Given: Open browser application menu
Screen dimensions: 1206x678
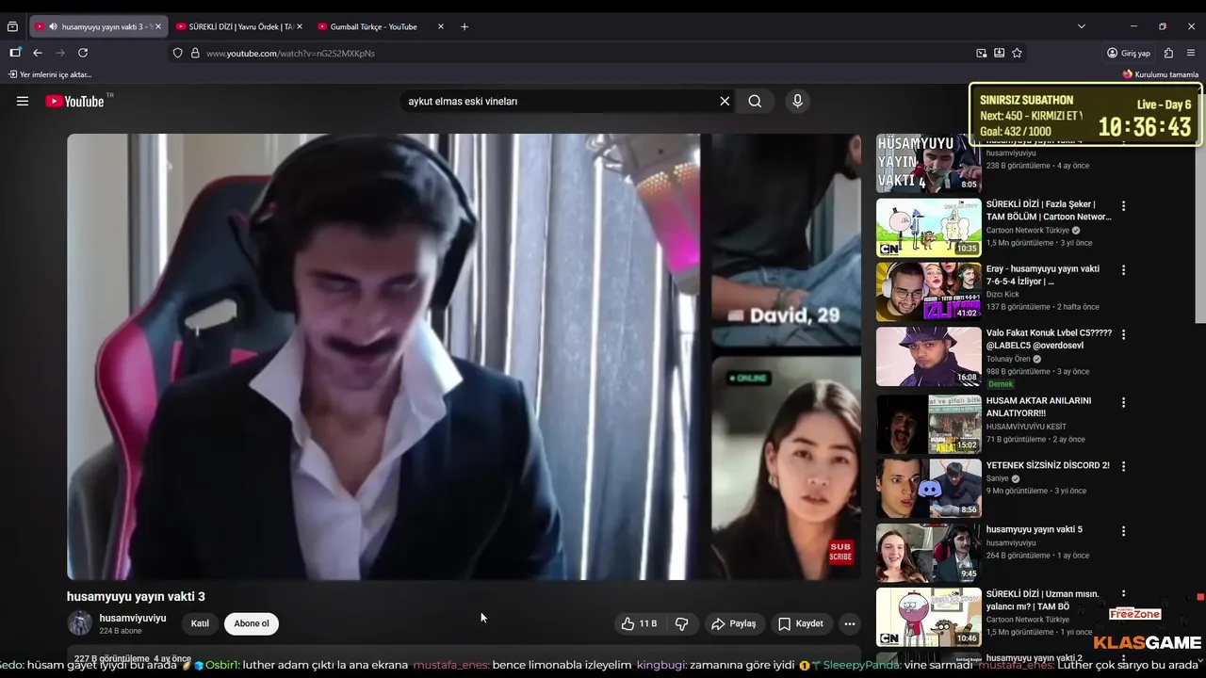Looking at the screenshot, I should click(1192, 53).
